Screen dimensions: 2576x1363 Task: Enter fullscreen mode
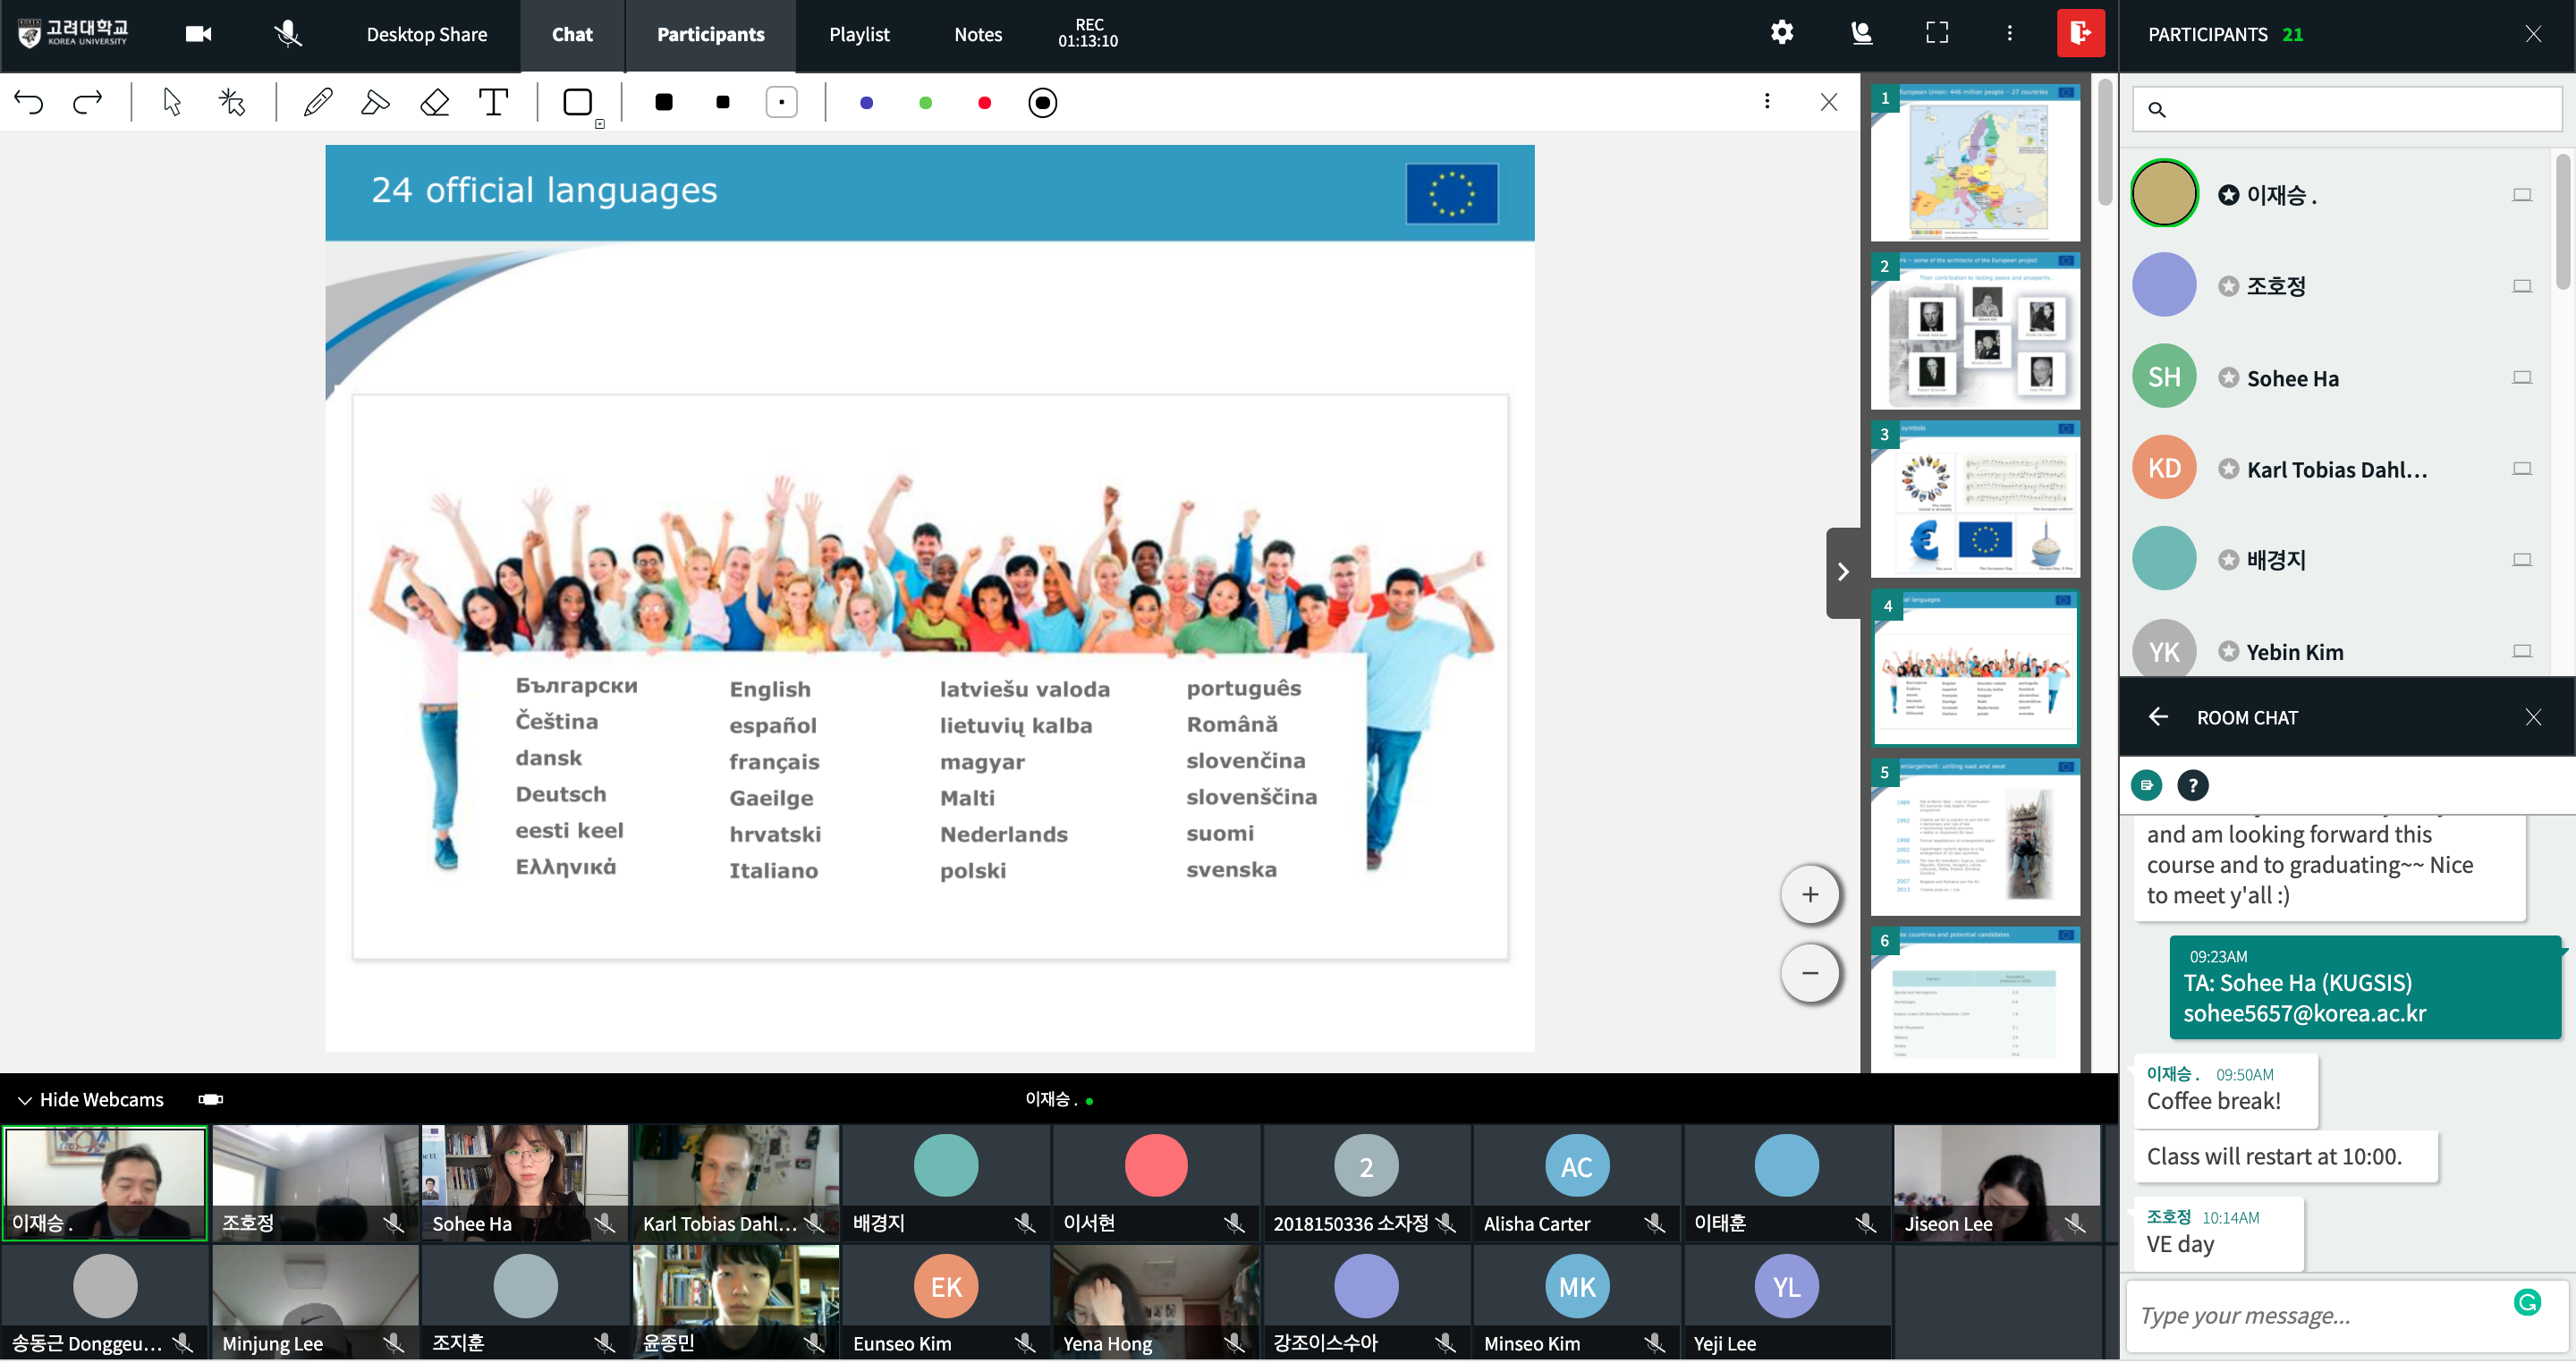[x=1936, y=33]
